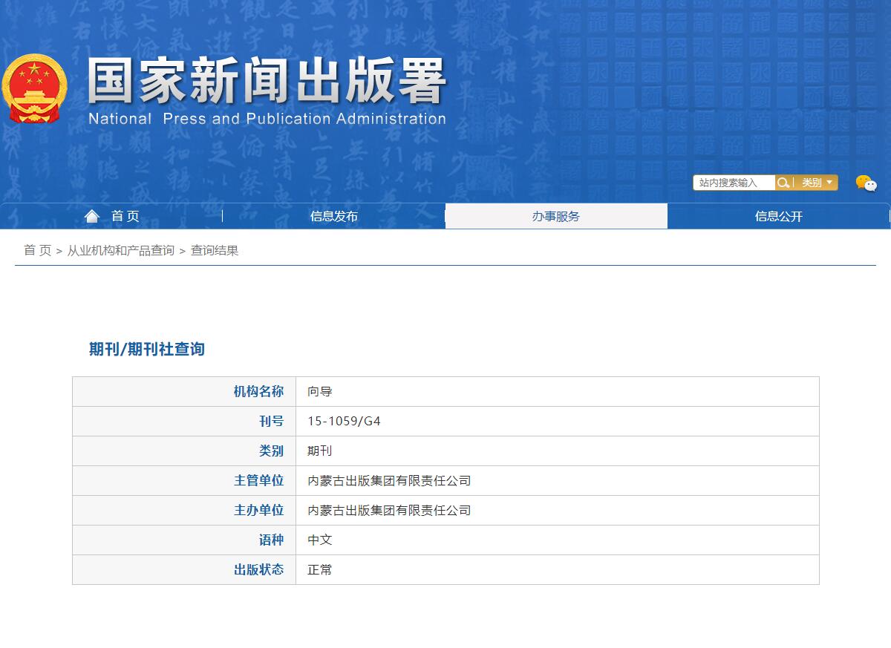Image resolution: width=891 pixels, height=648 pixels.
Task: Click the 查询结果 breadcrumb item
Action: pos(215,251)
